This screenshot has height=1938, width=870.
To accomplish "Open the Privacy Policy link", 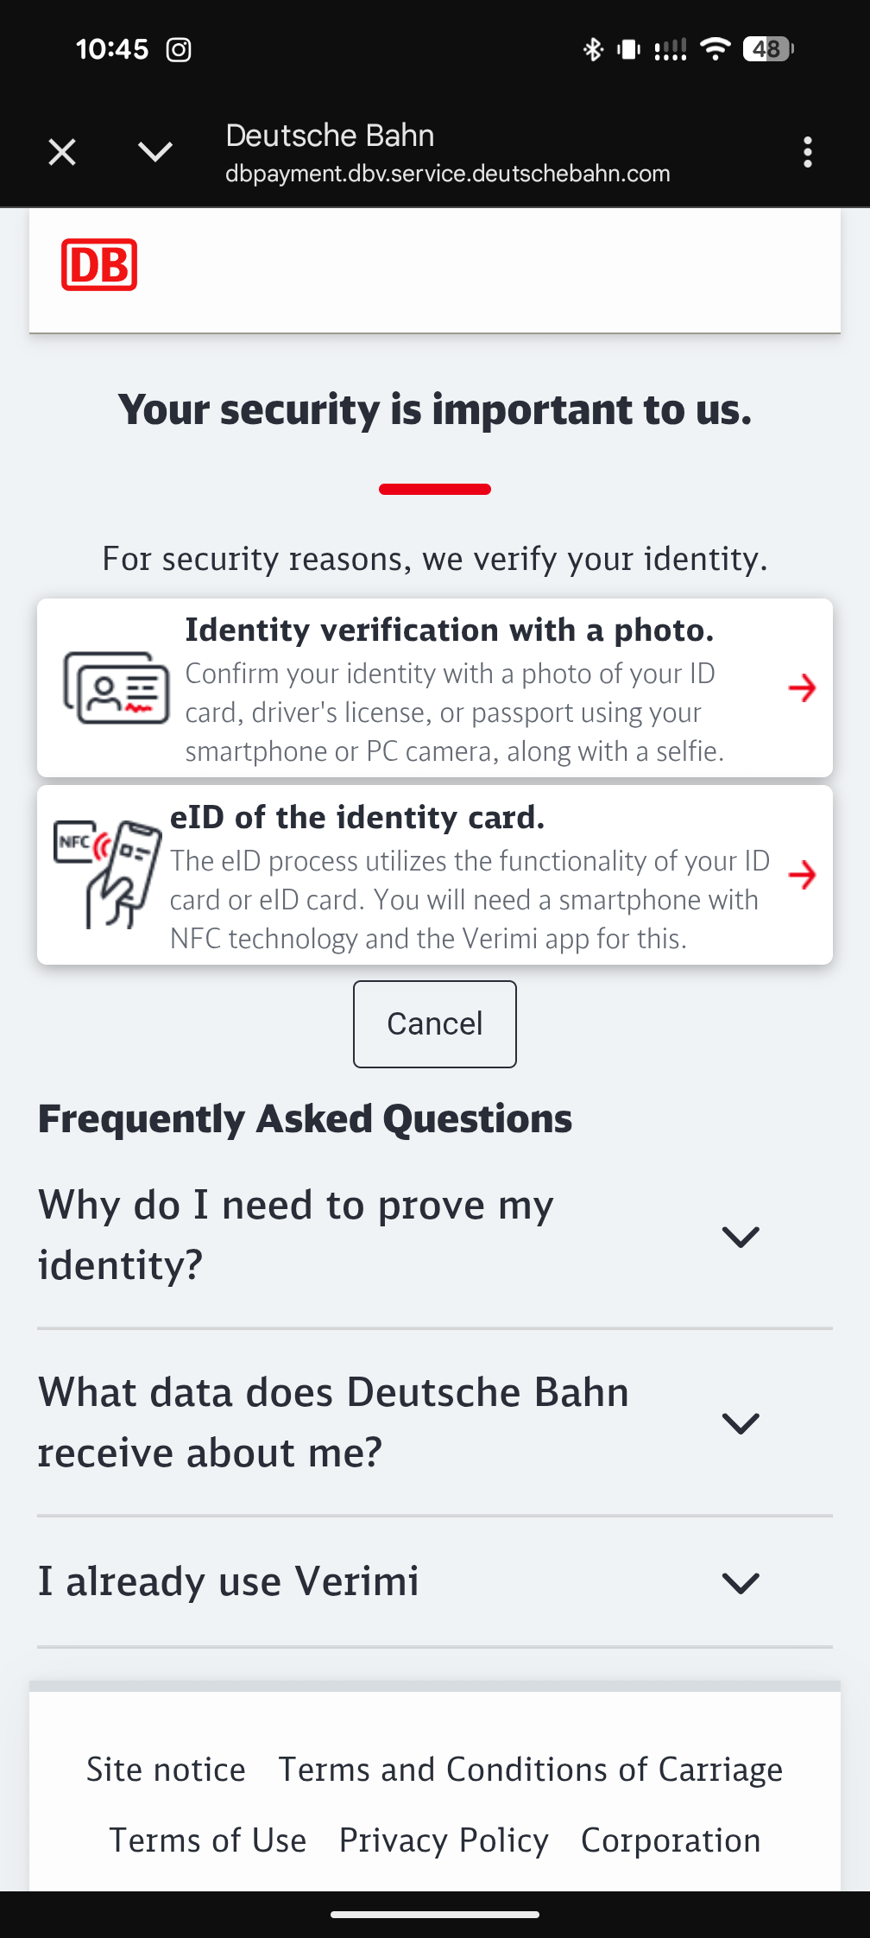I will tap(444, 1840).
